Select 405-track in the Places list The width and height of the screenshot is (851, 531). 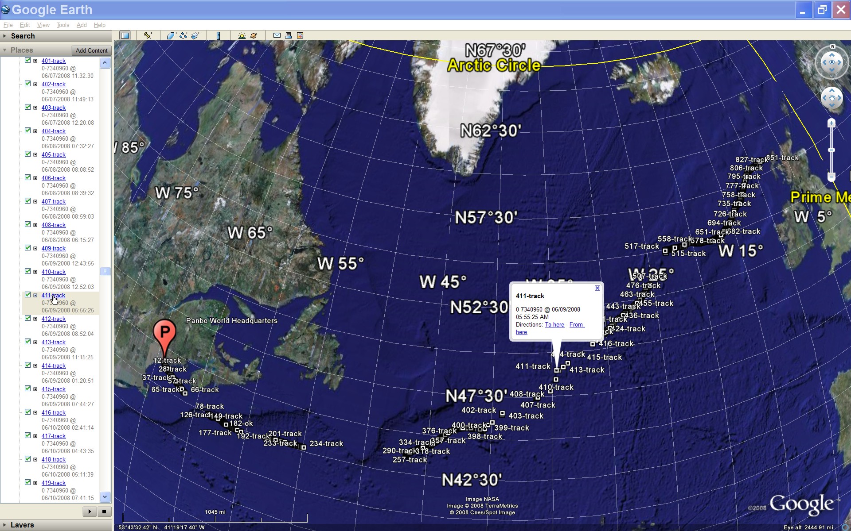tap(54, 154)
